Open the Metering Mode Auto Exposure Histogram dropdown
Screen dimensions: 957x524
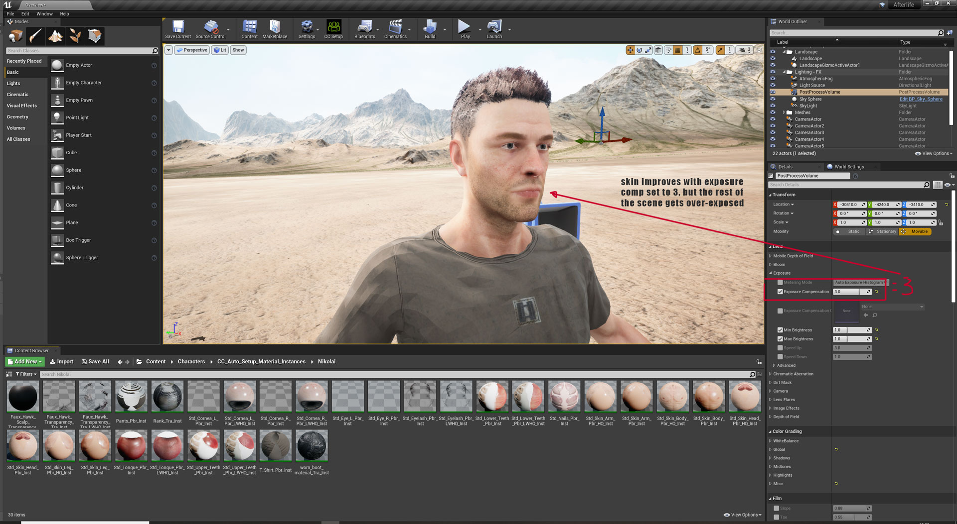pyautogui.click(x=860, y=282)
